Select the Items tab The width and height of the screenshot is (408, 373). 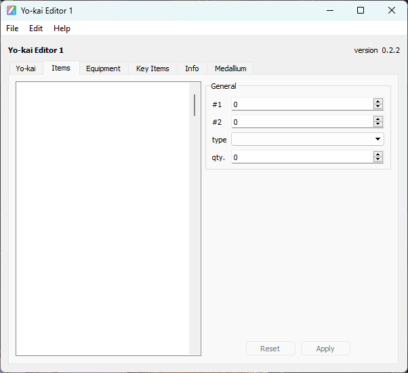tap(61, 68)
